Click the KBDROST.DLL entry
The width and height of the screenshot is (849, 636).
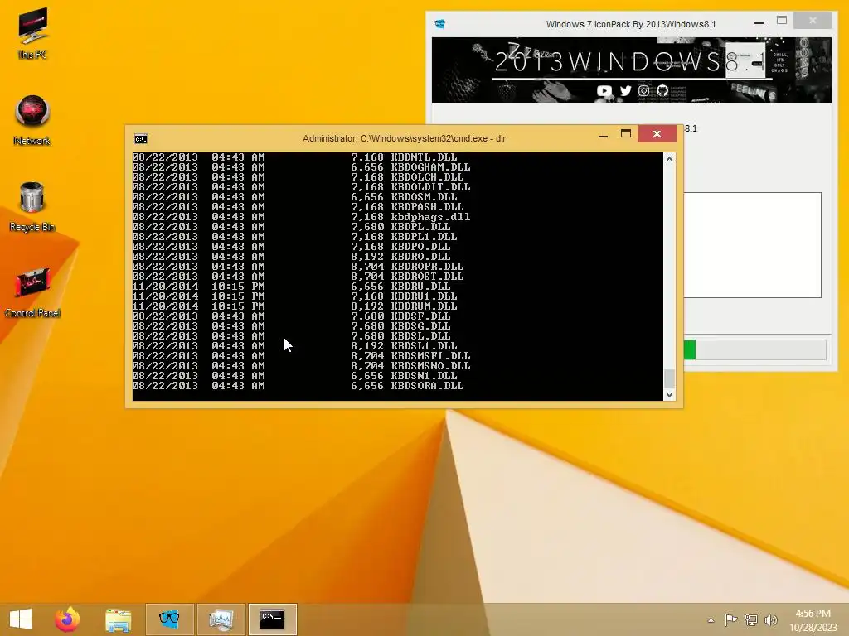pos(298,277)
